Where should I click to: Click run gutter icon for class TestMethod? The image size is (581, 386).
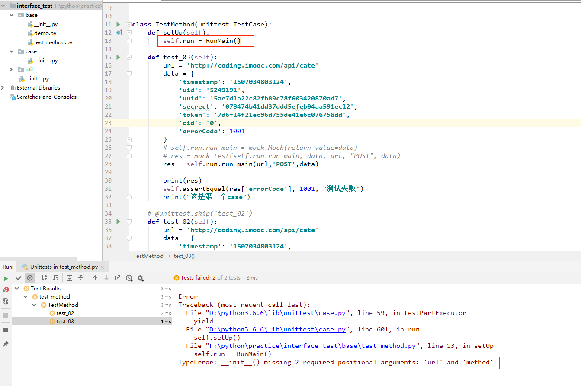pyautogui.click(x=119, y=24)
